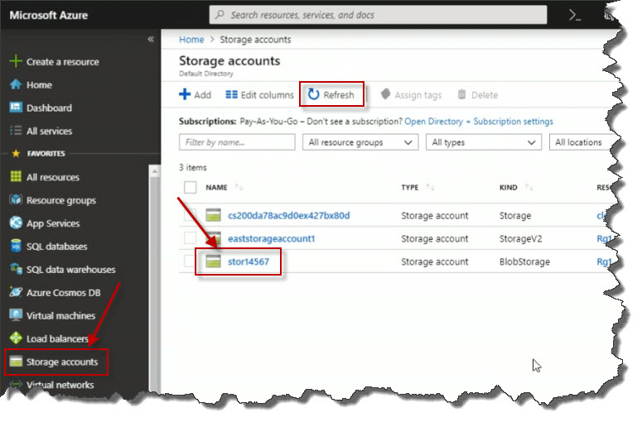Open the All resource groups dropdown
This screenshot has height=422, width=642.
[x=360, y=142]
